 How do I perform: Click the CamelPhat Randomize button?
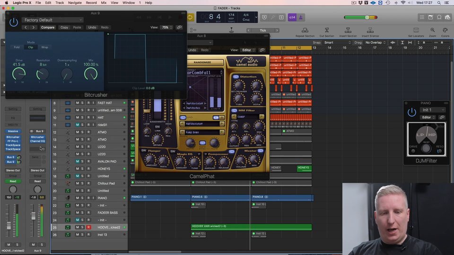click(202, 62)
